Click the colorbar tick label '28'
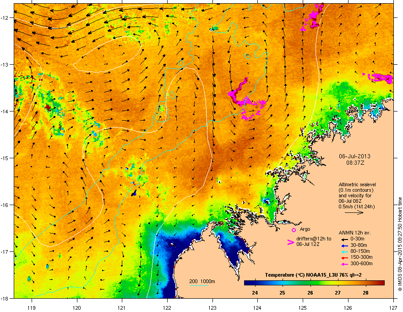 [x=365, y=293]
